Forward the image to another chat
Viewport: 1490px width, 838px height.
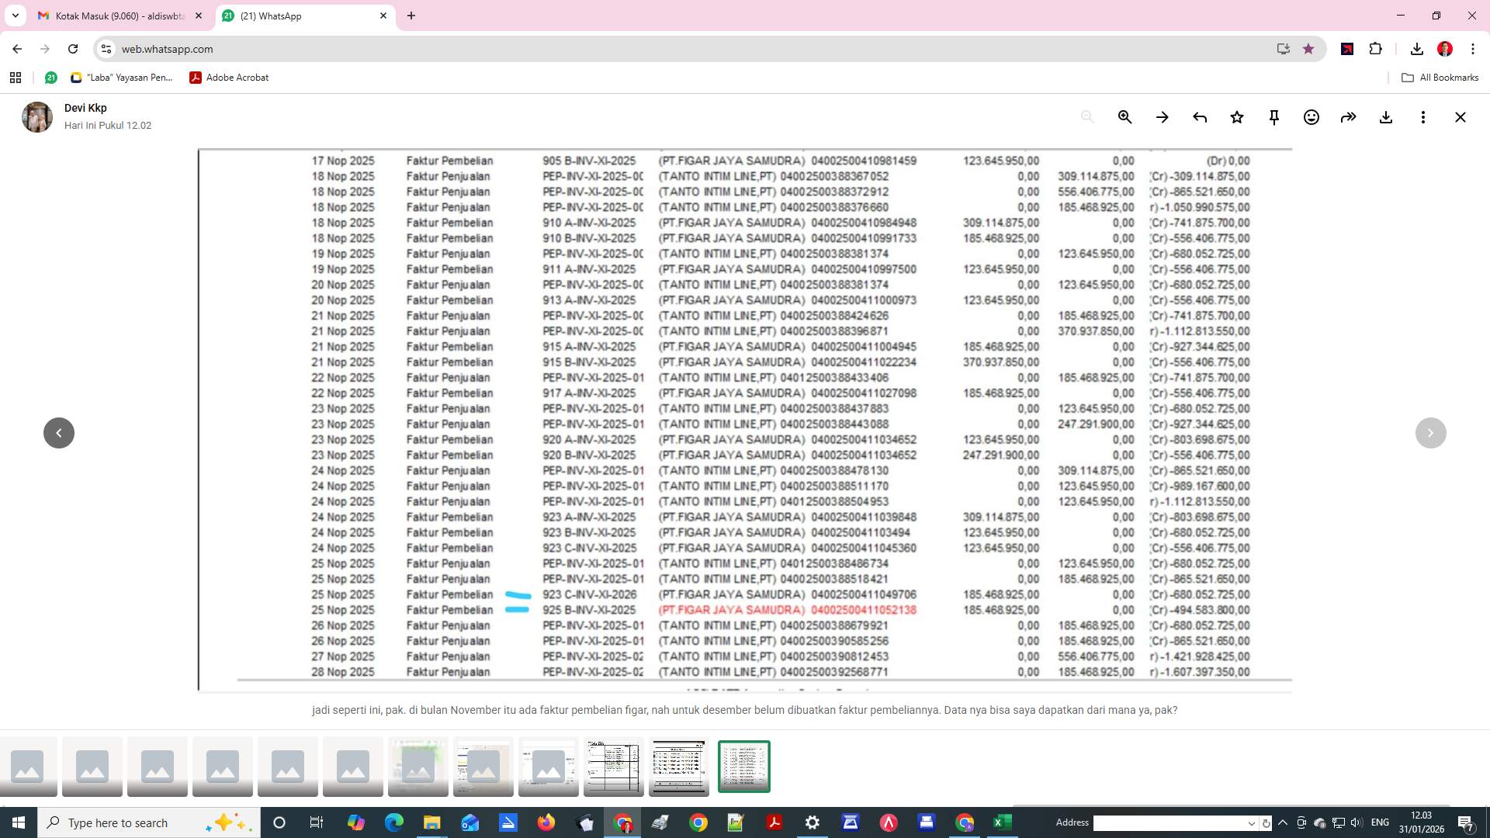click(x=1348, y=117)
